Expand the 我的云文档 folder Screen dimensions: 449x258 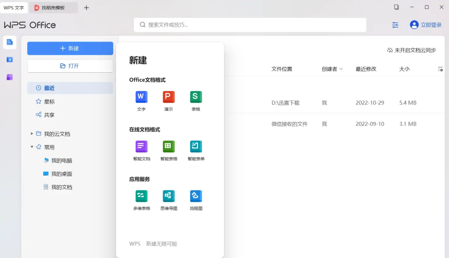click(32, 133)
